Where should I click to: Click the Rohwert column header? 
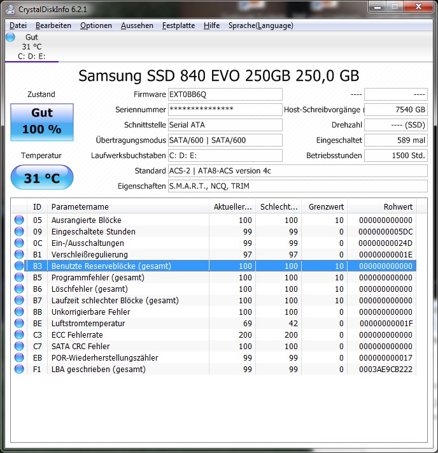click(383, 206)
